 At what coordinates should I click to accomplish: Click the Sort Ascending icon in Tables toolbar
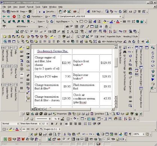pyautogui.click(x=125, y=119)
